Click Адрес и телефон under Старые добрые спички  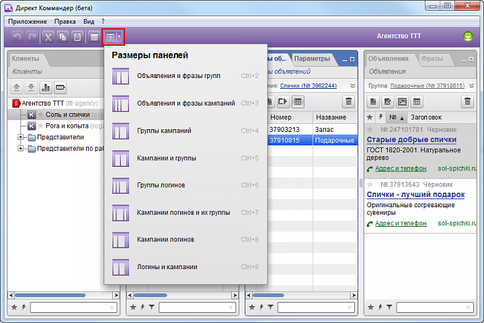[x=401, y=169]
